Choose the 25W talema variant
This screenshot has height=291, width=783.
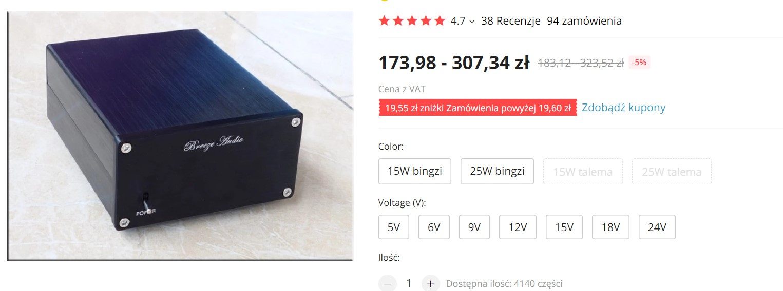672,172
